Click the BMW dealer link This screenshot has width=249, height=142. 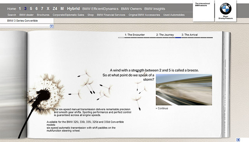coord(26,15)
